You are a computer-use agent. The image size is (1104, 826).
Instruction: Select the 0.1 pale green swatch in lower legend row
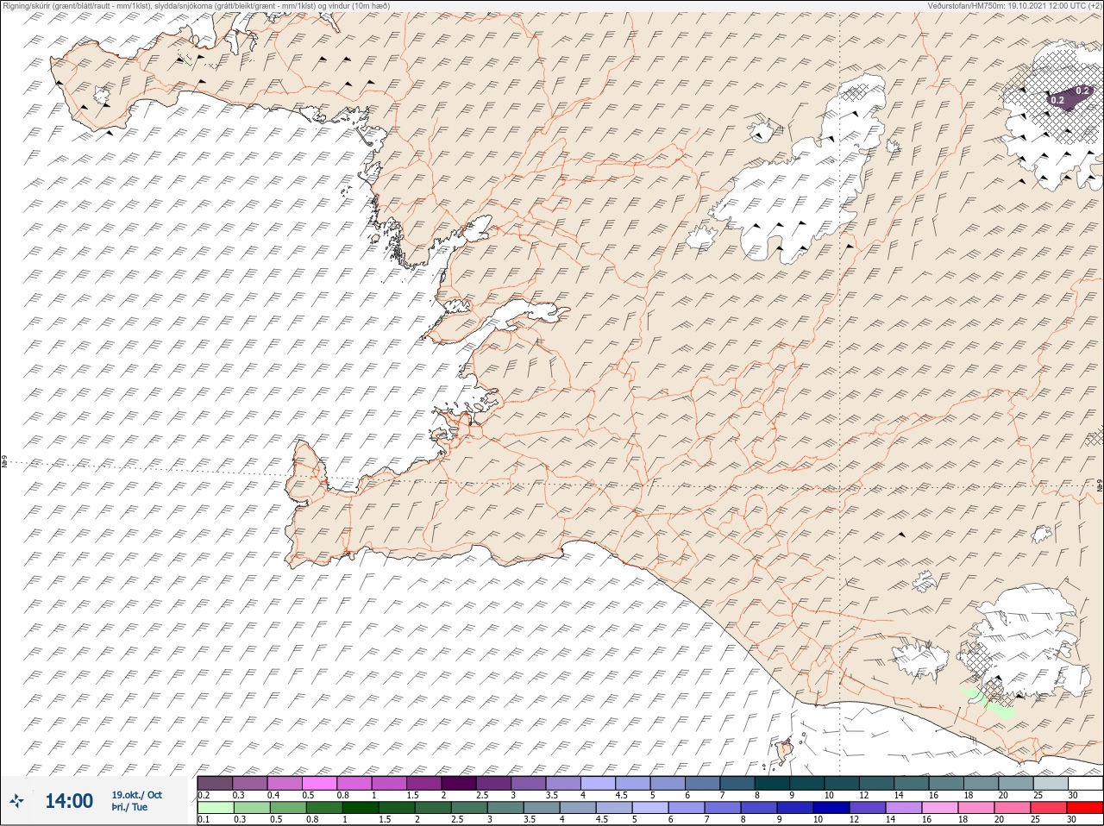216,808
